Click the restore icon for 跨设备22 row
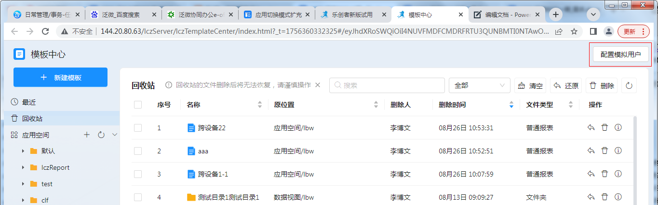This screenshot has width=658, height=205. [591, 128]
